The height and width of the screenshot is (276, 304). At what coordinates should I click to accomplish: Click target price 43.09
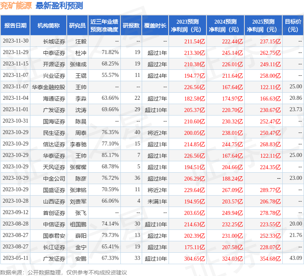296,258
